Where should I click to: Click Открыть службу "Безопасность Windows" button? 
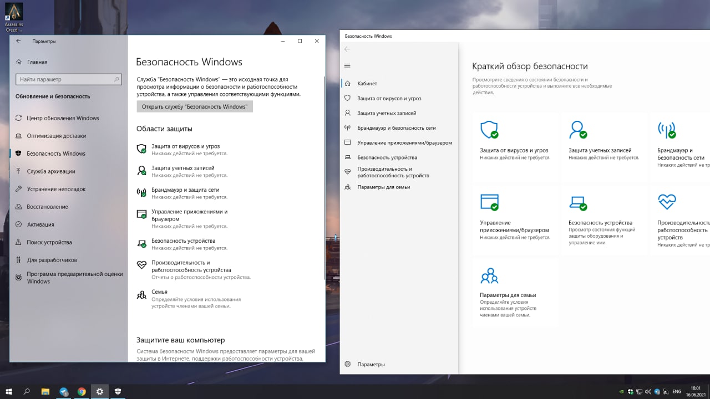pos(195,106)
